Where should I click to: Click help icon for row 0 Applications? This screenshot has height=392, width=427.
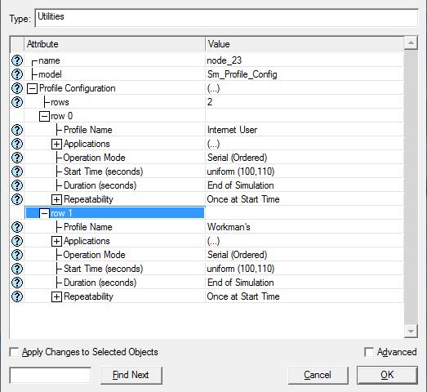point(17,144)
